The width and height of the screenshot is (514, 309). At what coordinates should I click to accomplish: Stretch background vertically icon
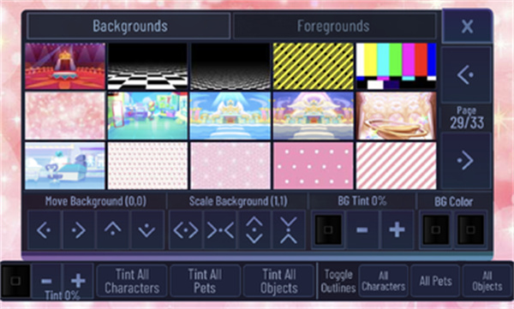(254, 230)
